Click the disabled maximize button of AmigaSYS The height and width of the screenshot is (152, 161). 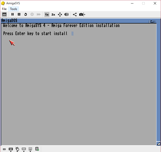pyautogui.click(x=143, y=4)
